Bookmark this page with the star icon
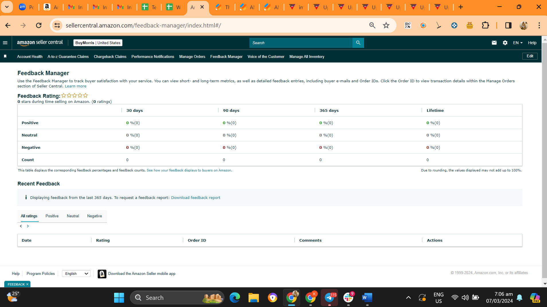Image resolution: width=547 pixels, height=307 pixels. [x=386, y=26]
